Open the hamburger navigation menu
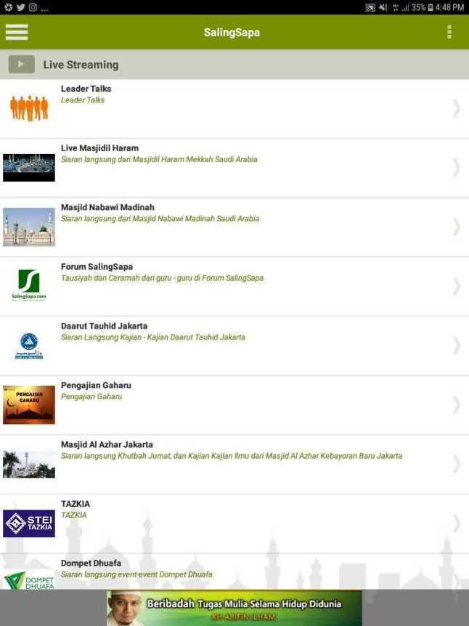469x626 pixels. [17, 32]
